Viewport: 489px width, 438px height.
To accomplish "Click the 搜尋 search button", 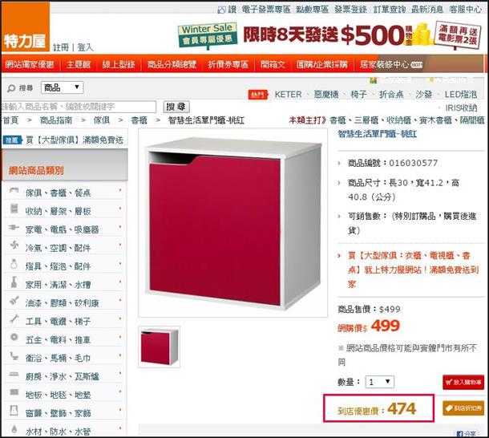I will pyautogui.click(x=176, y=107).
